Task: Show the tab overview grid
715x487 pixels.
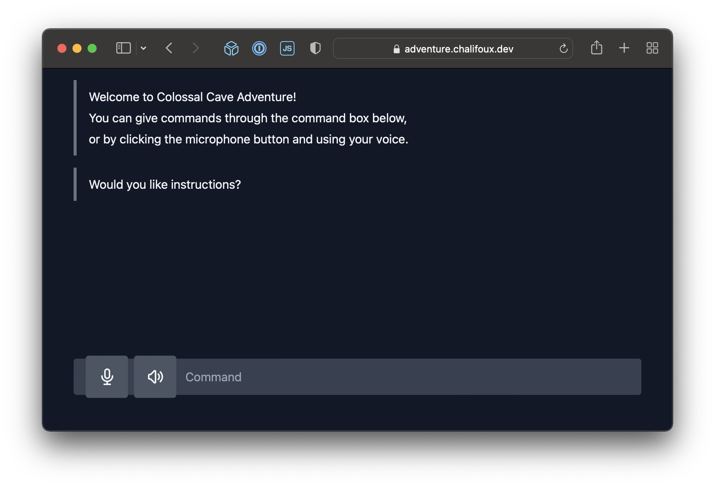Action: 652,48
